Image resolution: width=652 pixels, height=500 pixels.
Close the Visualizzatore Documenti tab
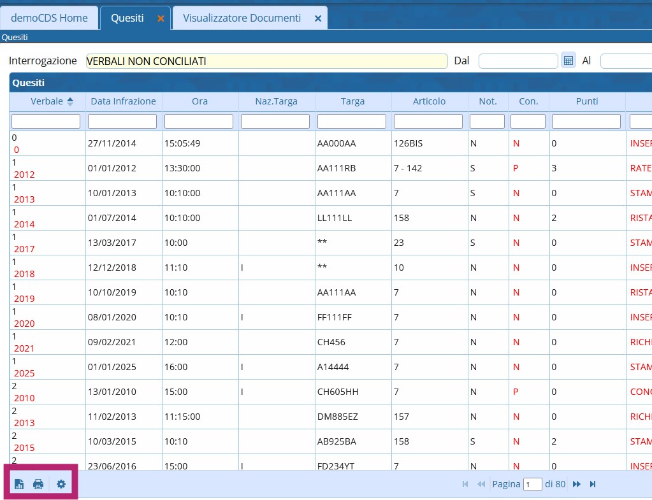318,18
